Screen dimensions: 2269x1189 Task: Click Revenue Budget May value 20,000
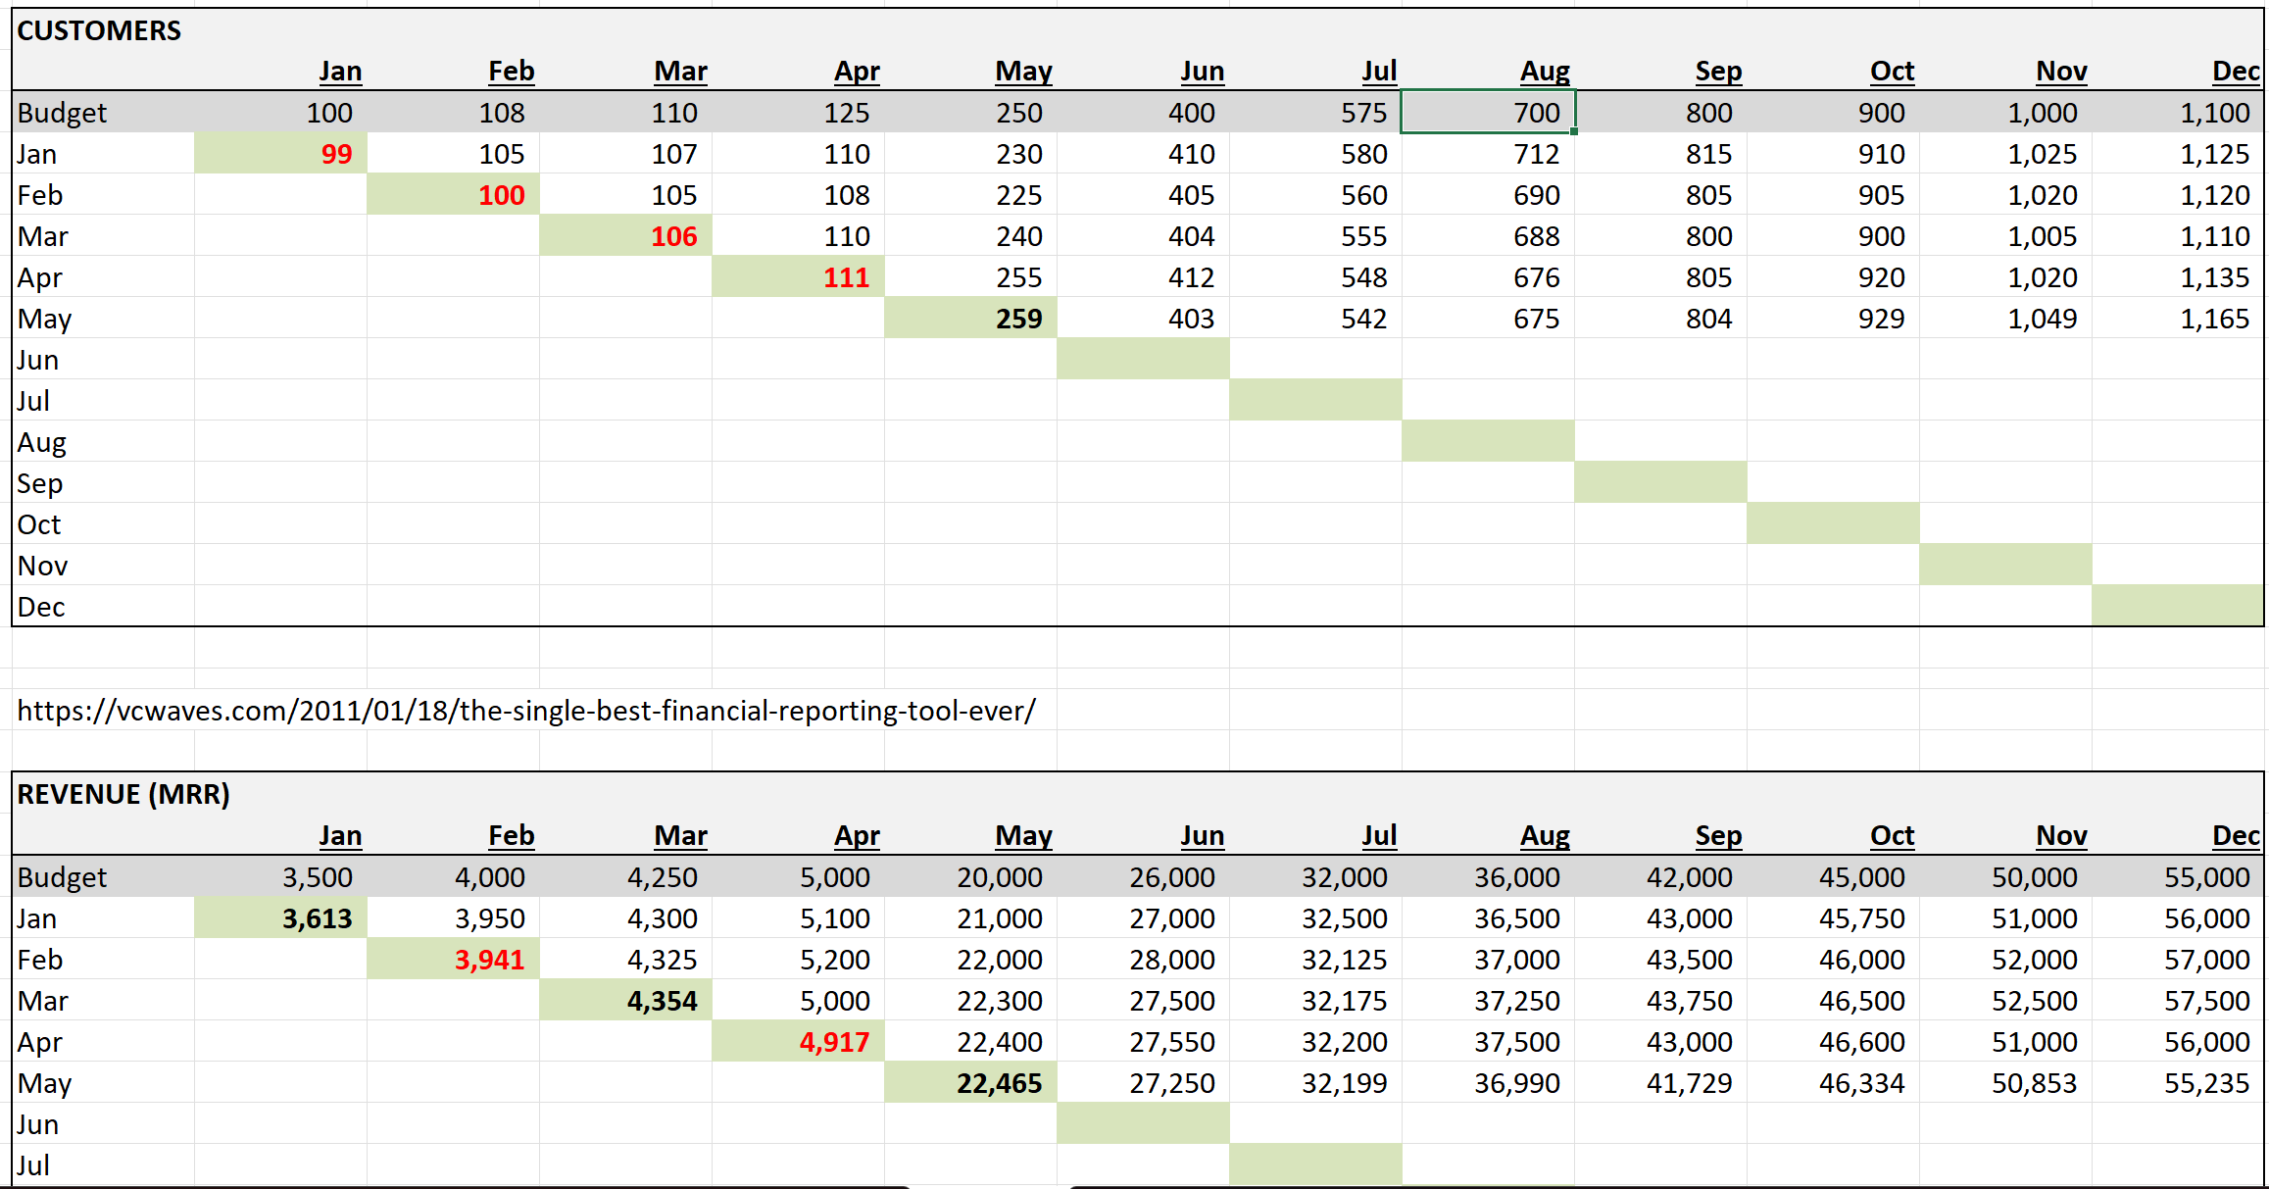pos(999,877)
